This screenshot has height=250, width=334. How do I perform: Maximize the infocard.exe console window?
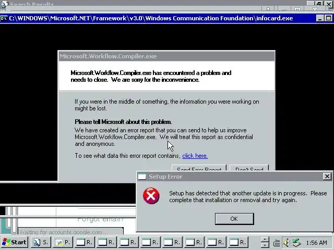click(x=328, y=18)
